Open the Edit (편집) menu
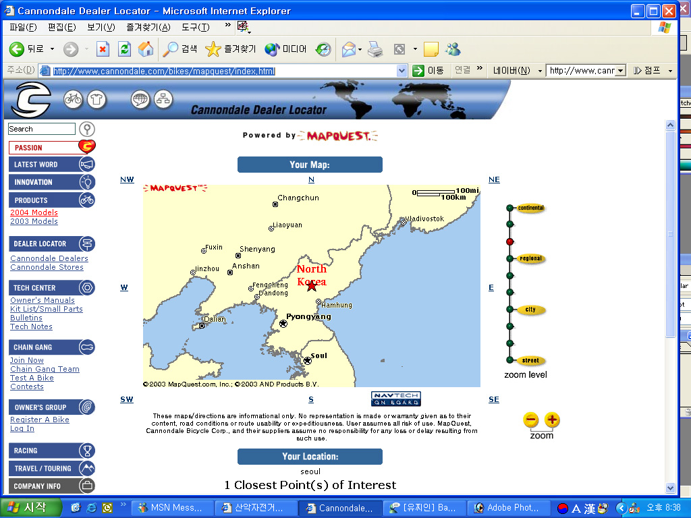691x518 pixels. [61, 27]
